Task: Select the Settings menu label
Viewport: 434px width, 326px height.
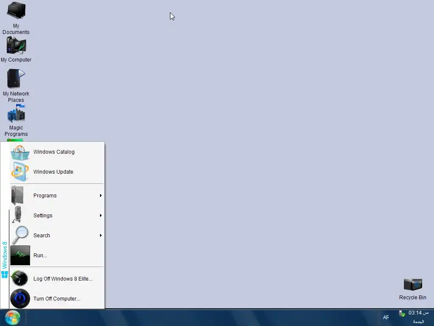Action: [x=43, y=216]
